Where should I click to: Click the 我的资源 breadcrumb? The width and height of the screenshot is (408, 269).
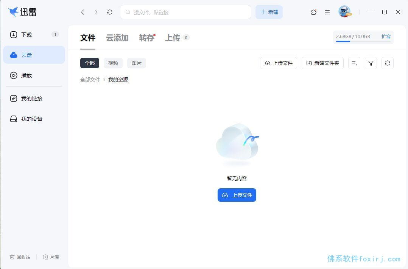(x=118, y=80)
